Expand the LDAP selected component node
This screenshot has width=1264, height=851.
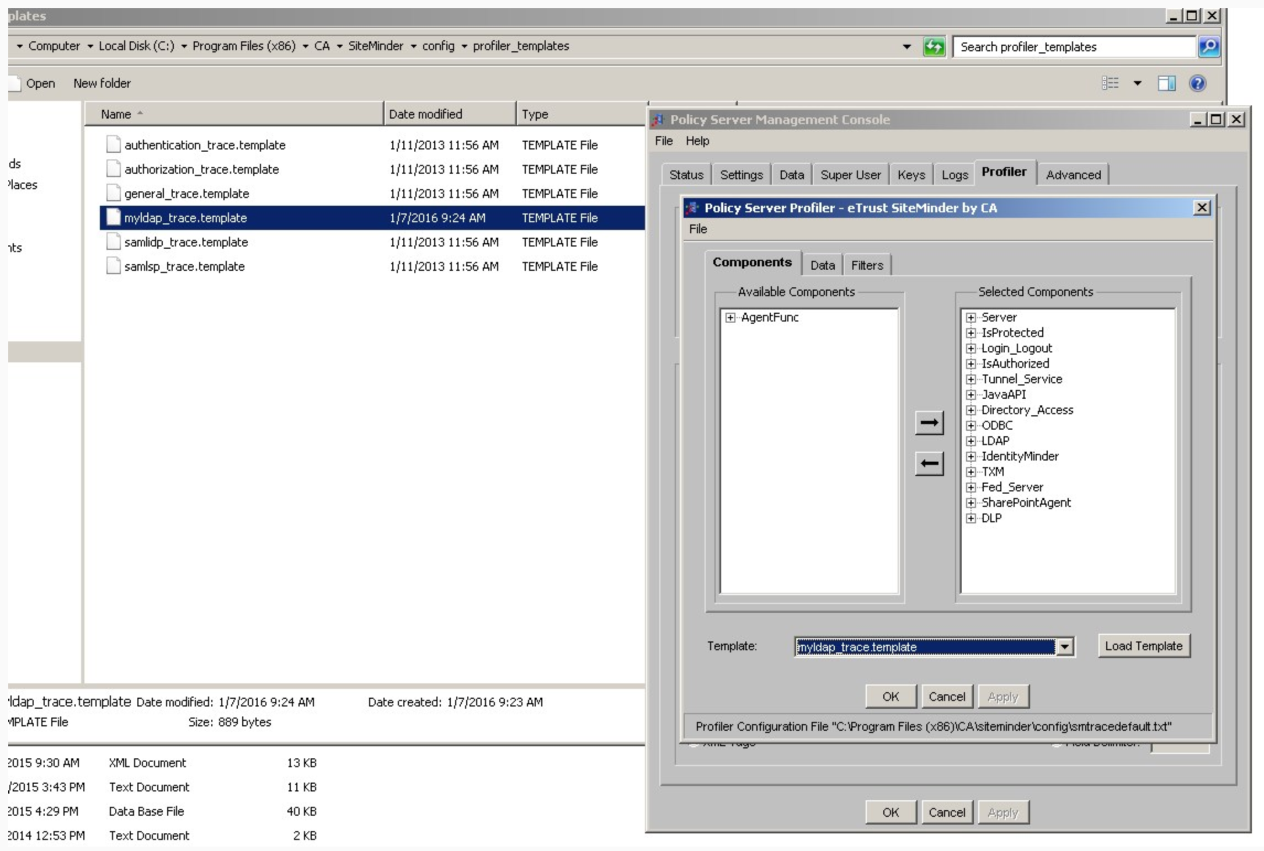(970, 441)
